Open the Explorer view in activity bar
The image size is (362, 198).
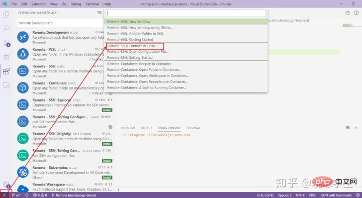[x=6, y=14]
